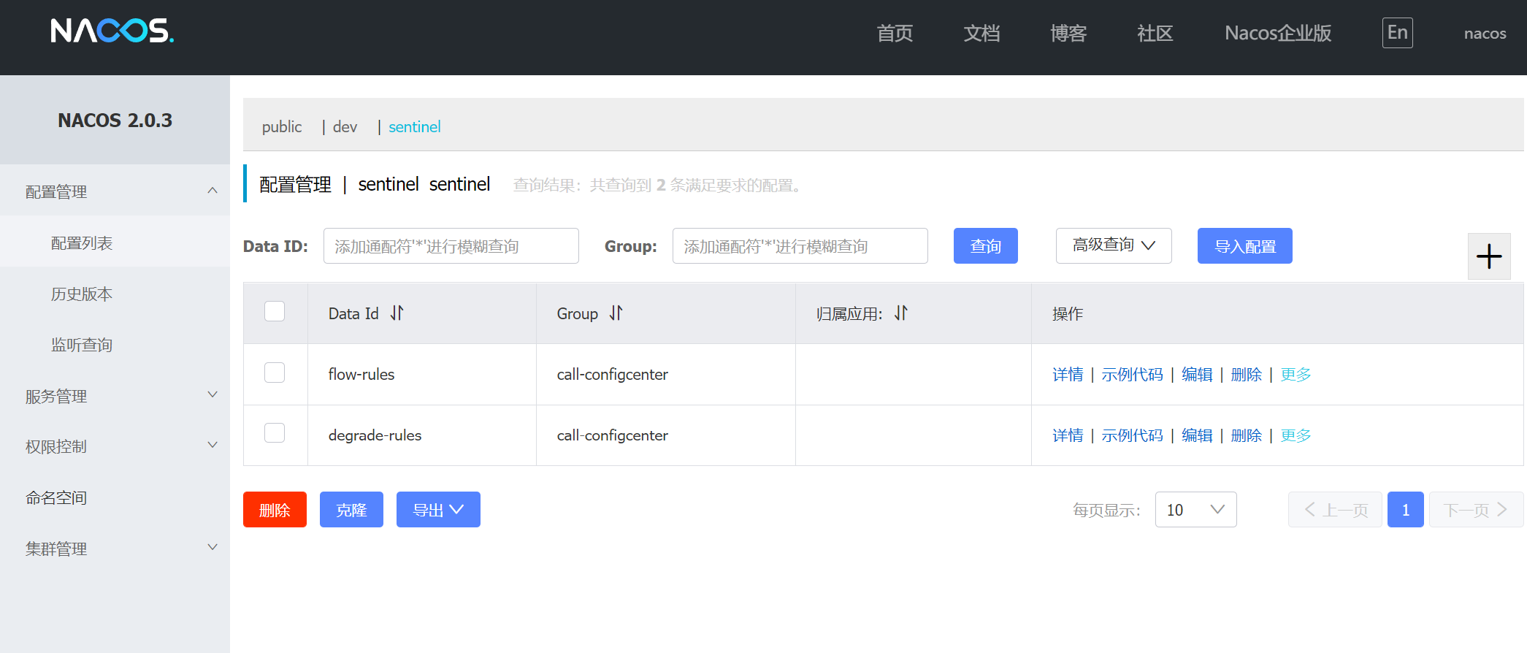Click 删除 link for flow-rules

1246,375
